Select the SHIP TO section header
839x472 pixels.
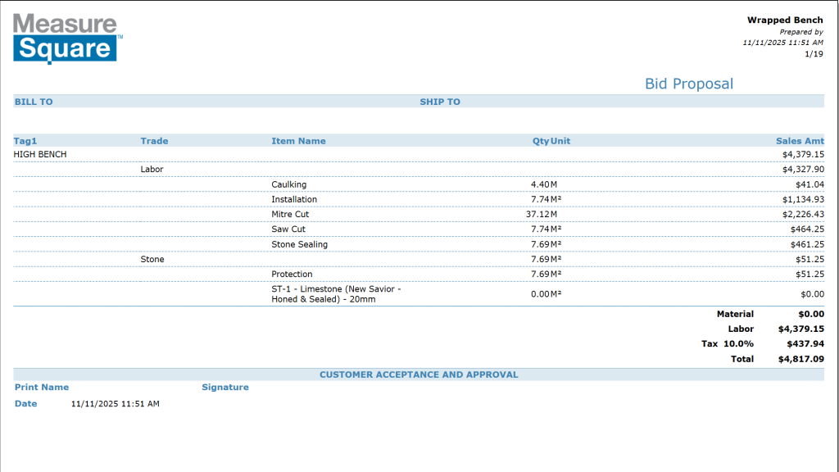(x=440, y=102)
